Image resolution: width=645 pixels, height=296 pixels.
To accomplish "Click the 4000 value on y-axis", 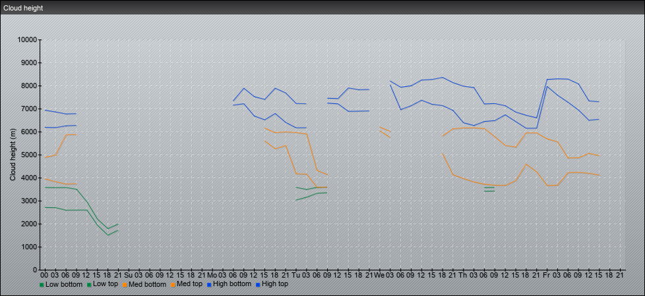I will pyautogui.click(x=29, y=178).
